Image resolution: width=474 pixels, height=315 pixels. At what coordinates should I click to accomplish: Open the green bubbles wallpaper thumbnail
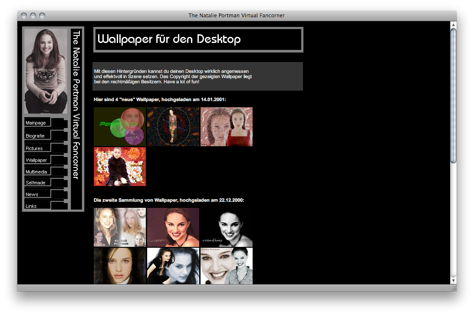click(120, 127)
